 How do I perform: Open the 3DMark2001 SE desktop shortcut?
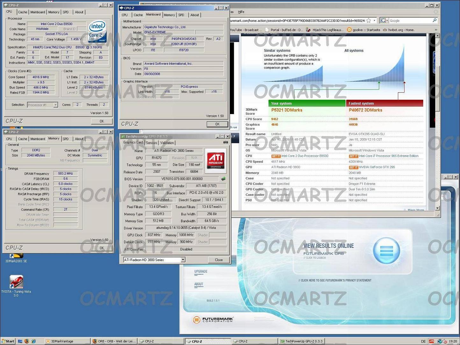click(16, 257)
